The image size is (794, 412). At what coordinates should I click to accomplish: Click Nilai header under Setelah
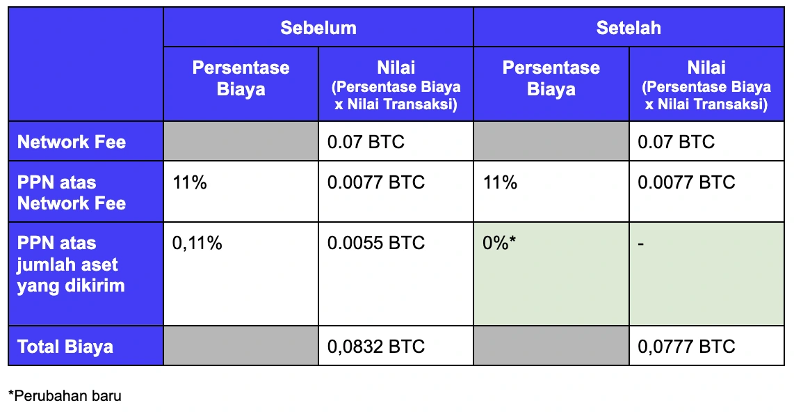pos(706,84)
